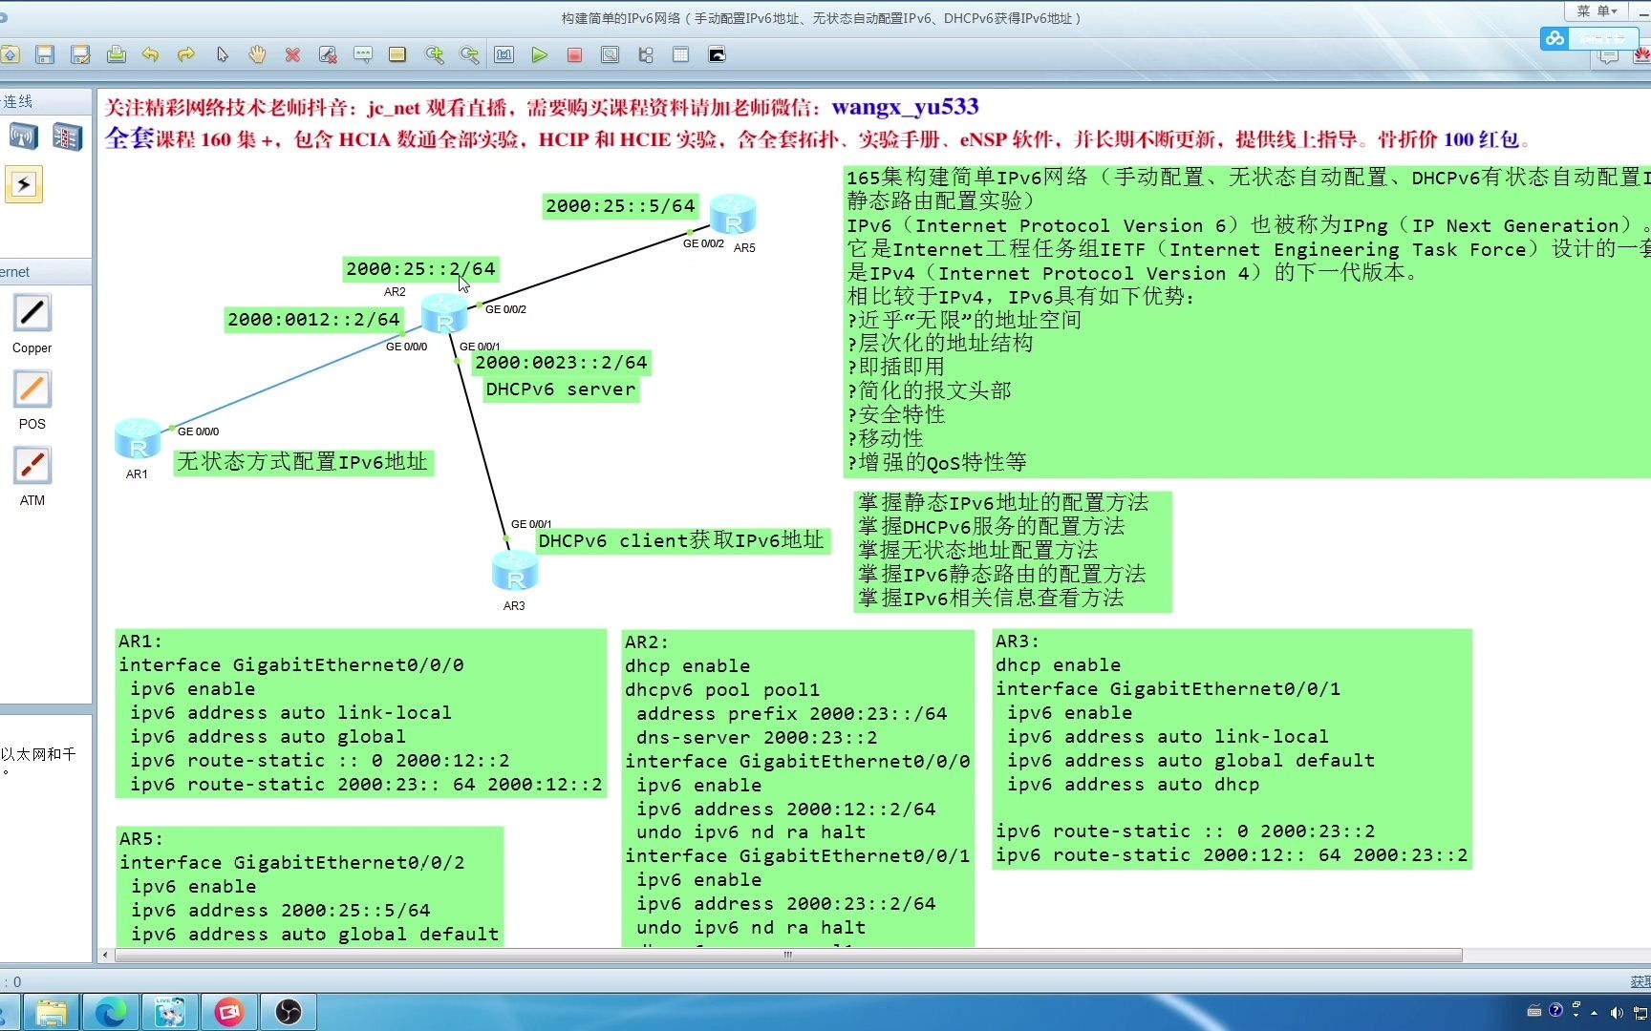Zoom in on the topology canvas
Screen dimensions: 1651x1031
[x=435, y=54]
